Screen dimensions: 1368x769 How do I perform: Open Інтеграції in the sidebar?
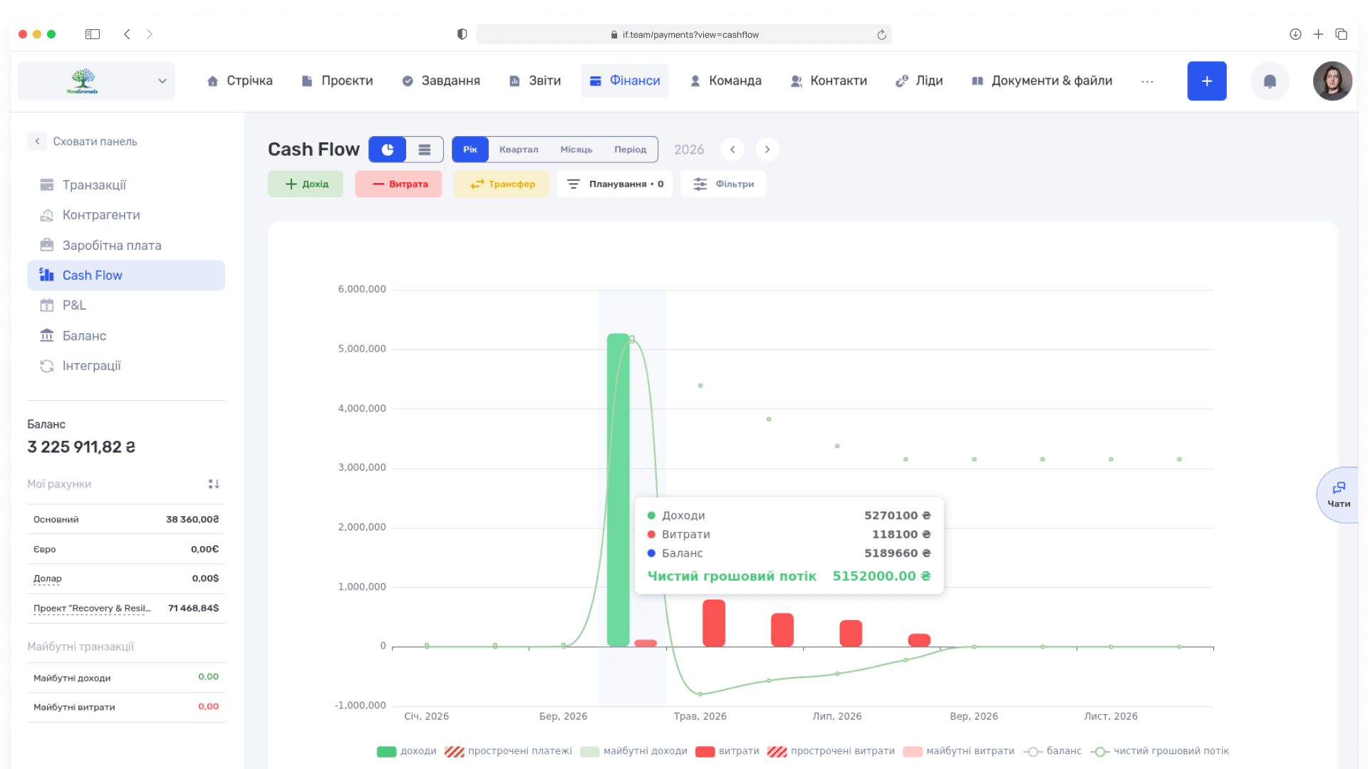click(126, 366)
